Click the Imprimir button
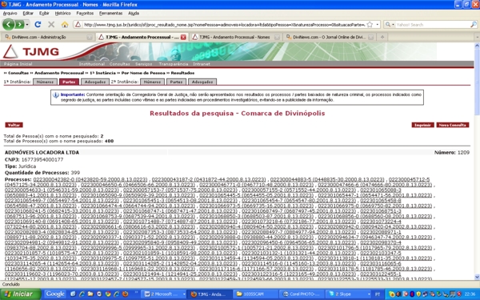480x300 pixels. tap(422, 125)
